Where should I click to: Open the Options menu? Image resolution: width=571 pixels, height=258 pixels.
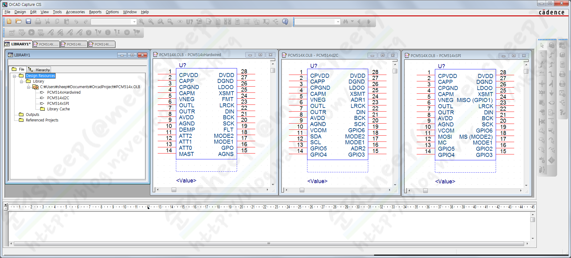point(112,12)
